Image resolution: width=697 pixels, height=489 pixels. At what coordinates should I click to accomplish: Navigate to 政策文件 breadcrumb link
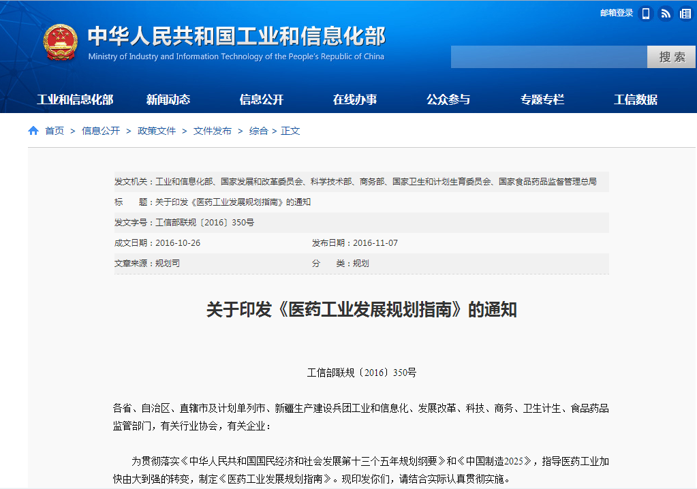157,131
